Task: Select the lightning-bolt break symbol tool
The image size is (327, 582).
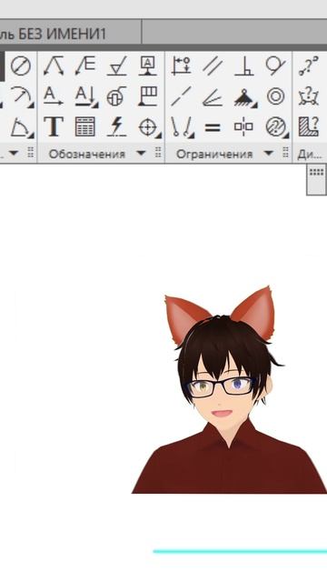Action: (x=117, y=126)
